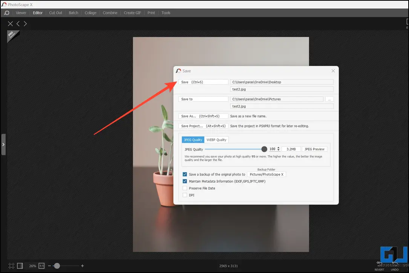Close the current photo with X icon
This screenshot has height=273, width=409.
point(10,24)
